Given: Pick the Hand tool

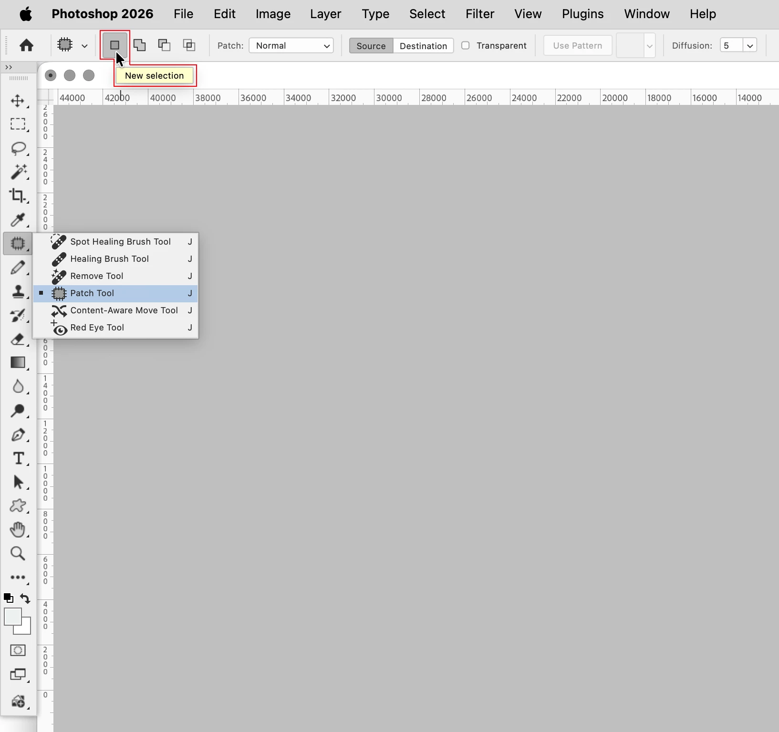Looking at the screenshot, I should coord(18,529).
